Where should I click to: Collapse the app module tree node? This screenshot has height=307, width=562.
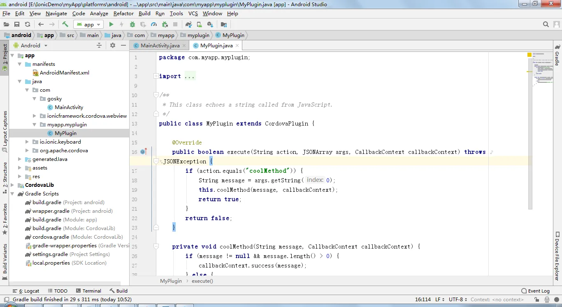(x=12, y=56)
